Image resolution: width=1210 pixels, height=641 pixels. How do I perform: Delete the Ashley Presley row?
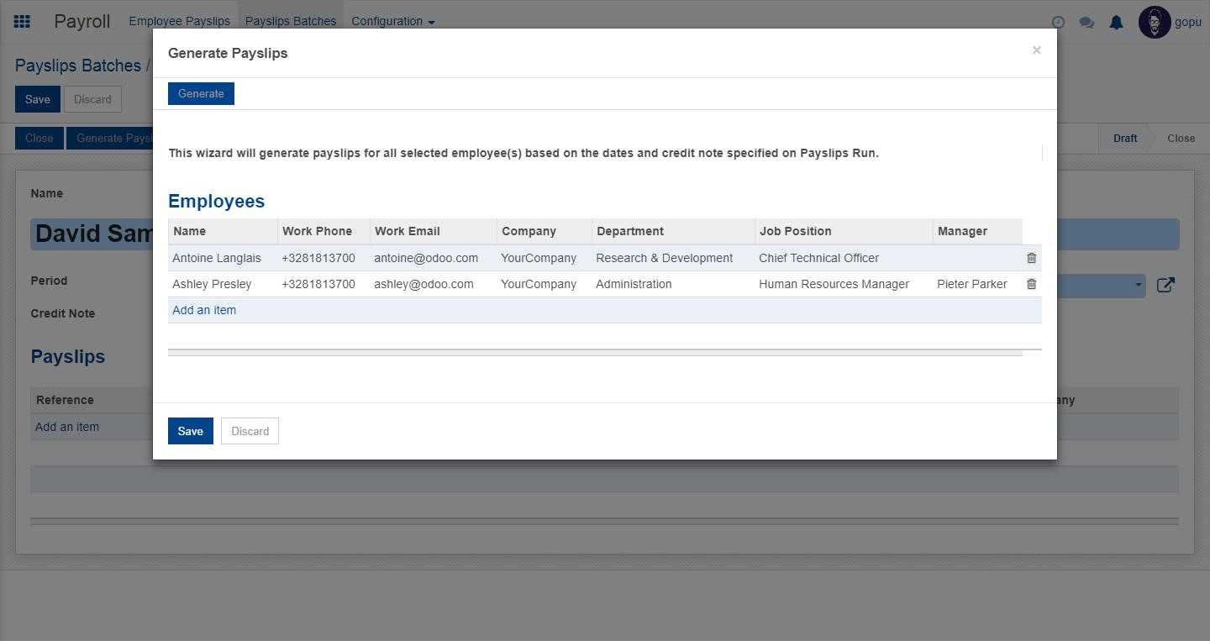[1031, 284]
